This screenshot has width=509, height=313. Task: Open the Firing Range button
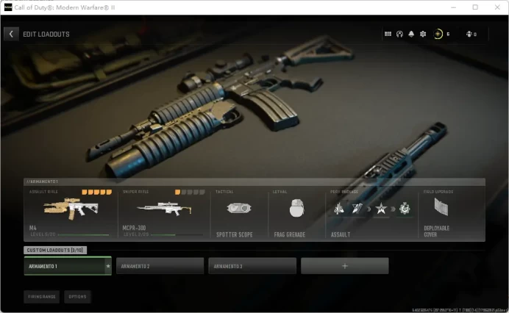click(41, 296)
